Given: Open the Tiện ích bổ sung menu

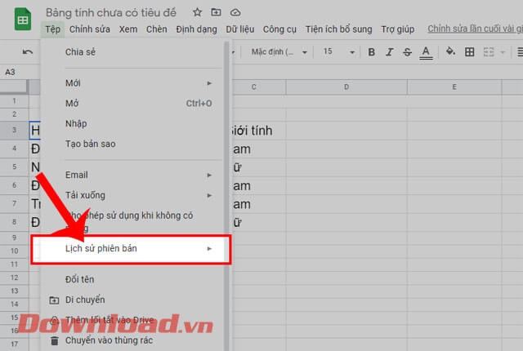Looking at the screenshot, I should tap(338, 29).
